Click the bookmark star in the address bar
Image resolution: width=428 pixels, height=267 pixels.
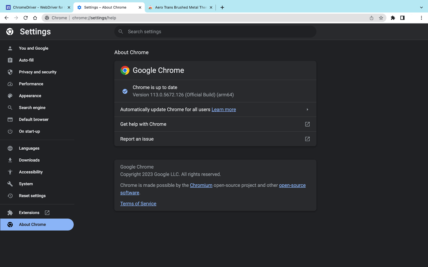(381, 18)
